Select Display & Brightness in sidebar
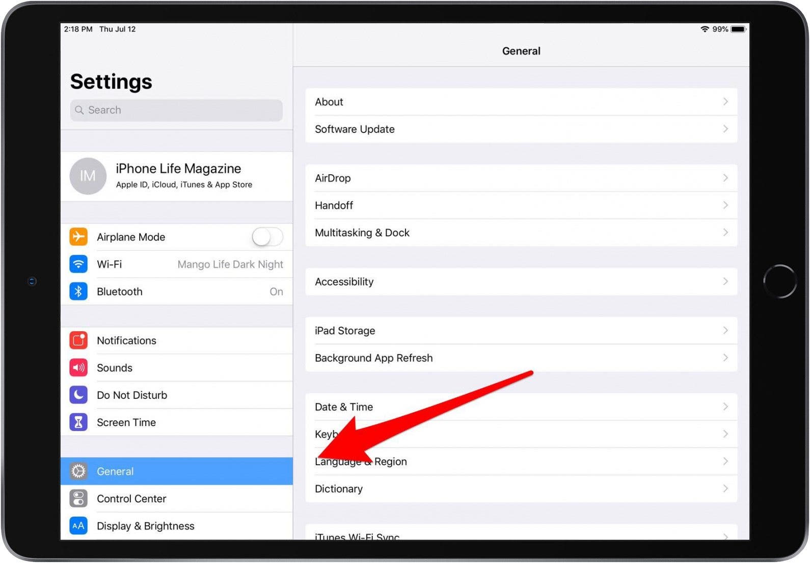The width and height of the screenshot is (810, 563). (x=177, y=526)
